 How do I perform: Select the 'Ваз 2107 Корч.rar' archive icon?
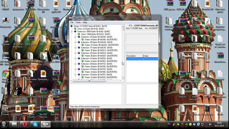43,111
